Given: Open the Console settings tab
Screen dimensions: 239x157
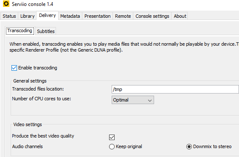Looking at the screenshot, I should coord(152,16).
